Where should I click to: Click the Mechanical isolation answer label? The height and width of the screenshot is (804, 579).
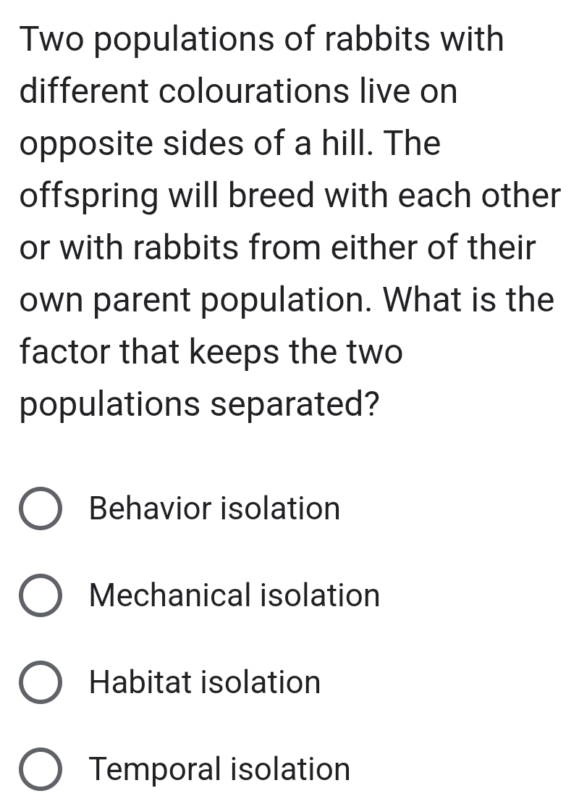[x=234, y=595]
